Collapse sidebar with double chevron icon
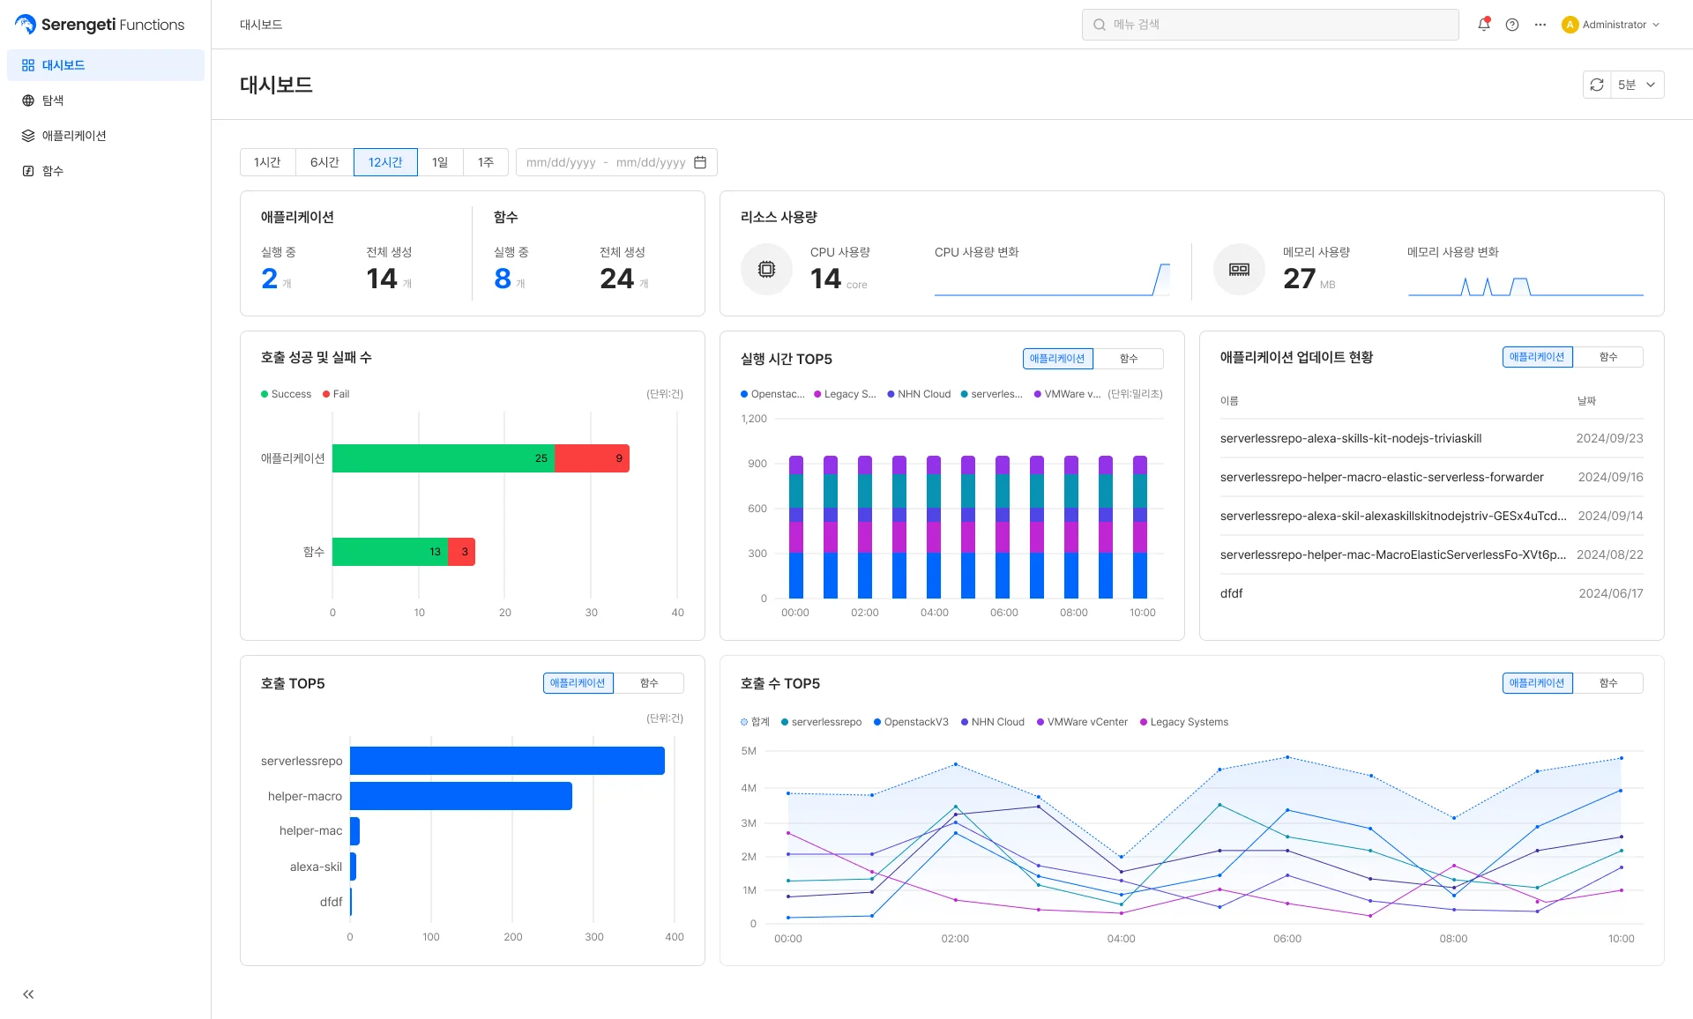This screenshot has height=1019, width=1693. pos(28,994)
